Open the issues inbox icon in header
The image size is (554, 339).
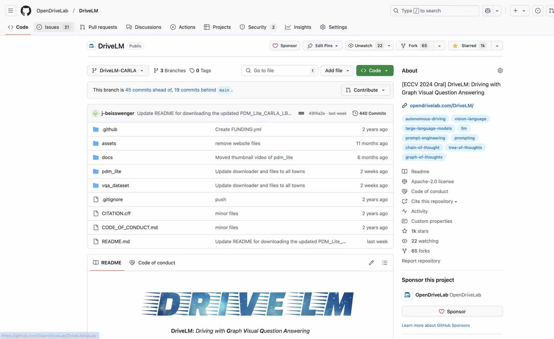(538, 11)
